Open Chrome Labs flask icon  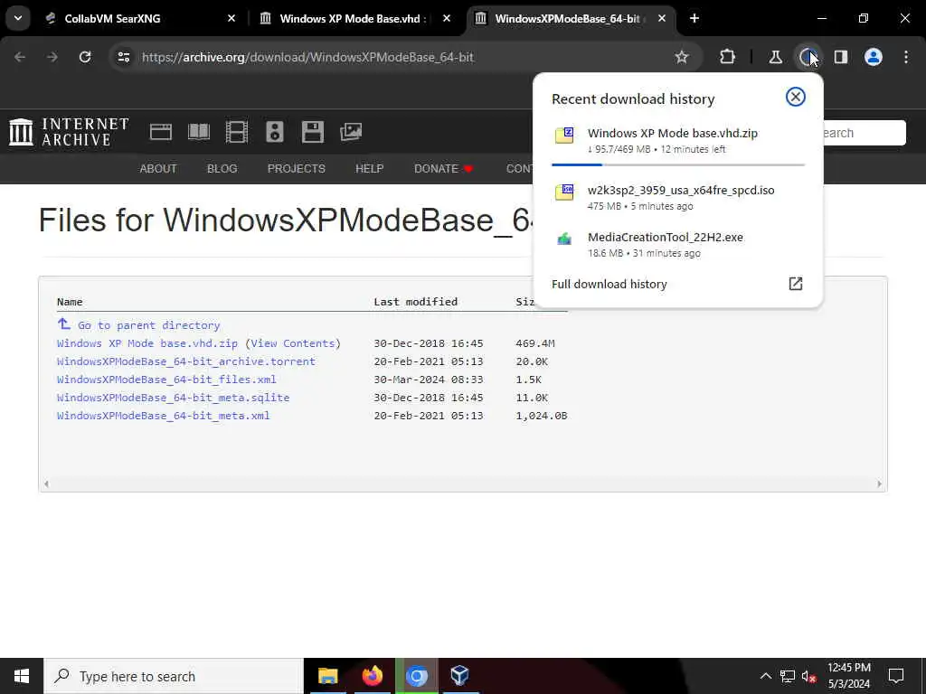[775, 57]
